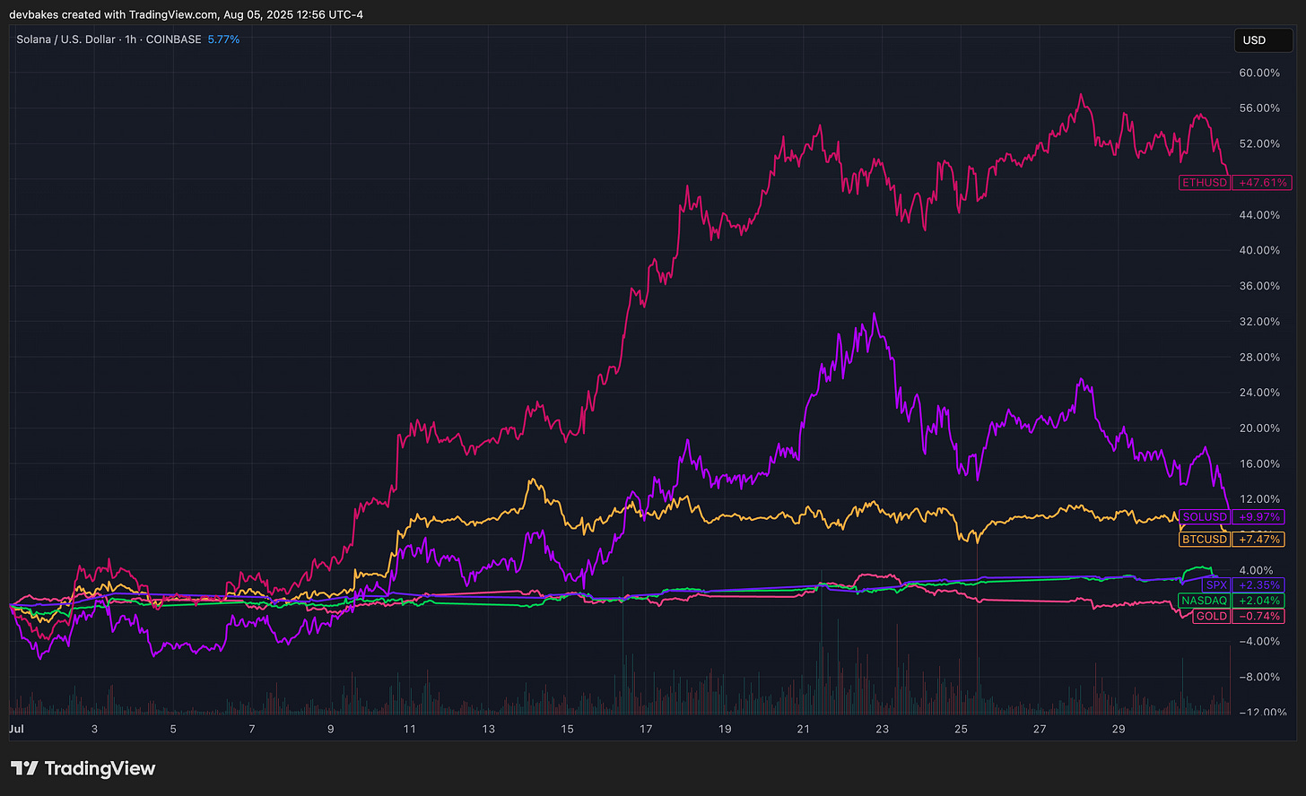1306x796 pixels.
Task: Open the USD currency selector
Action: pos(1264,39)
